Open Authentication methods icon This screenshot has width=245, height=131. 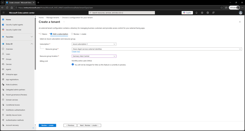pos(3,120)
